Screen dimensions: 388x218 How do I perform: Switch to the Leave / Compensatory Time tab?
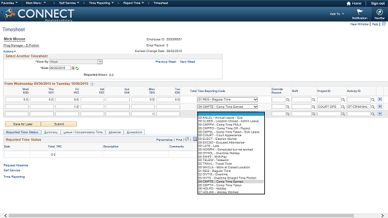83,132
